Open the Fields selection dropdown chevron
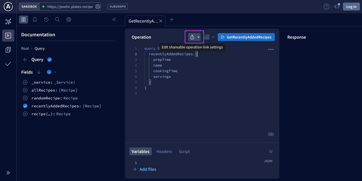Viewport: 362px width, 181px height. 55,72
